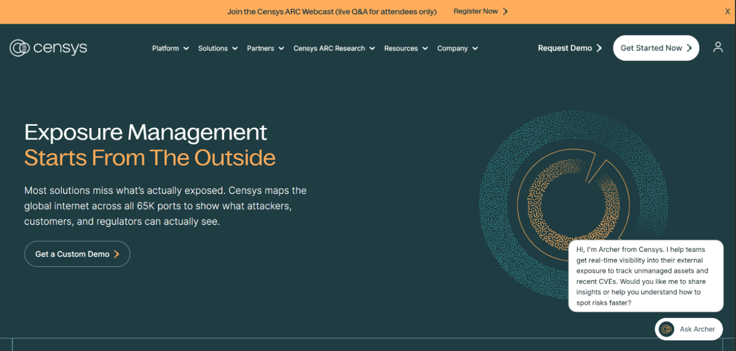Expand the Partners menu chevron
Viewport: 736px width, 351px height.
click(x=281, y=48)
